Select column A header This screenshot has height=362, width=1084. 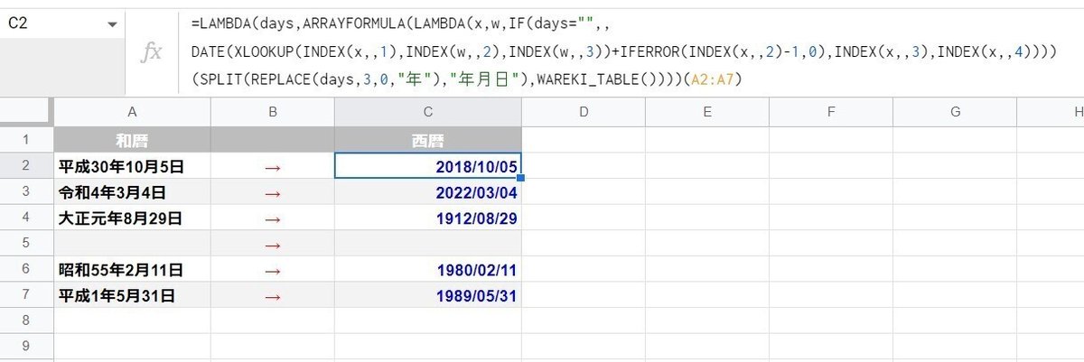point(133,112)
